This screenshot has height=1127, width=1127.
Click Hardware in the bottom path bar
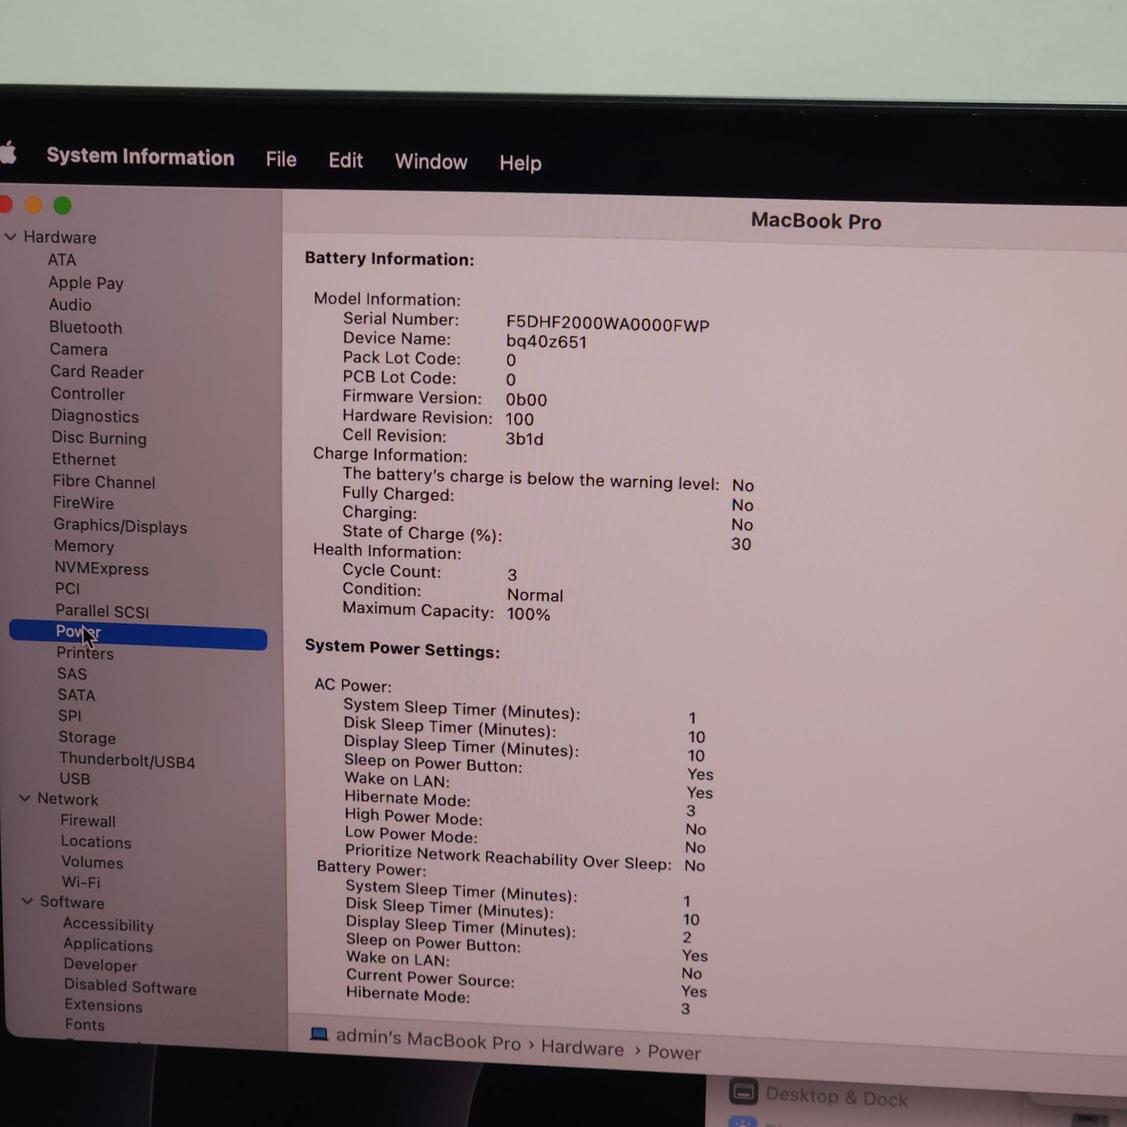click(582, 1047)
